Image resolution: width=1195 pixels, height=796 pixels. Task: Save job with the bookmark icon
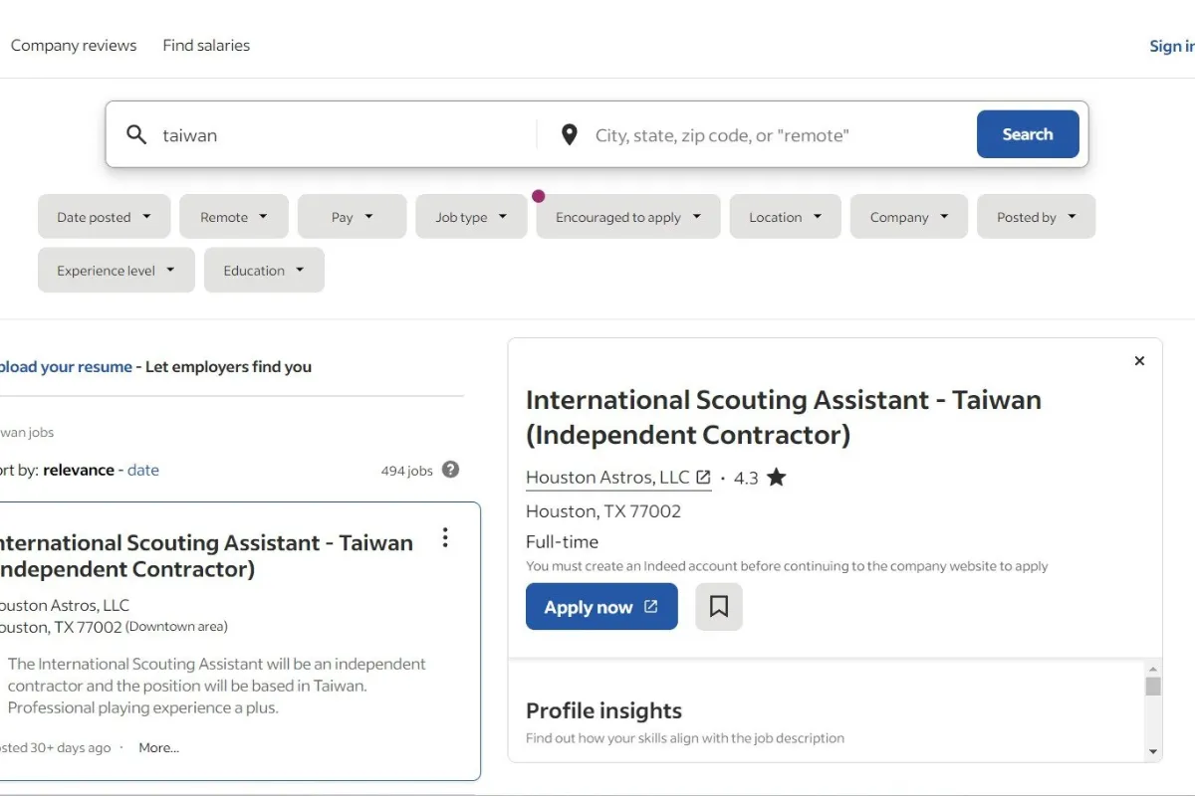coord(719,607)
